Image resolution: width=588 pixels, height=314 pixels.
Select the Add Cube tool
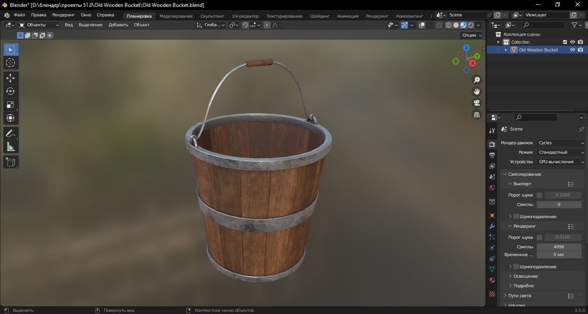click(11, 162)
